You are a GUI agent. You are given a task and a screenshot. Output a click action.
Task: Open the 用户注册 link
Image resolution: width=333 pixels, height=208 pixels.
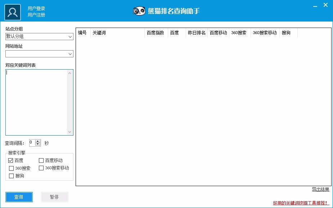click(x=36, y=15)
